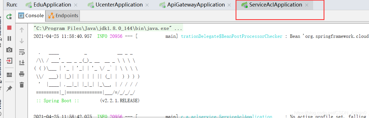Click the ':: Spring Boot ::' banner text

click(58, 100)
